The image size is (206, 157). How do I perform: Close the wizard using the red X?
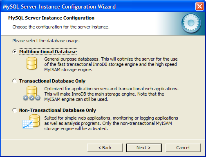[x=199, y=7]
